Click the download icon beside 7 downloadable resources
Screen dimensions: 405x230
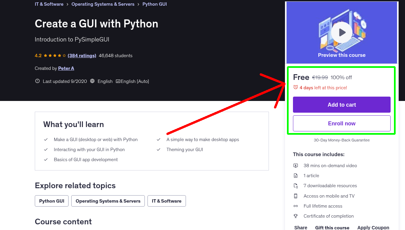(x=296, y=186)
